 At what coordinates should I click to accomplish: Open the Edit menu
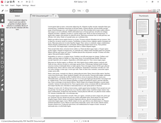pos(7,6)
